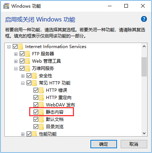Toggle the WebDAV 发布 checkbox
This screenshot has height=153, width=152.
coord(36,105)
